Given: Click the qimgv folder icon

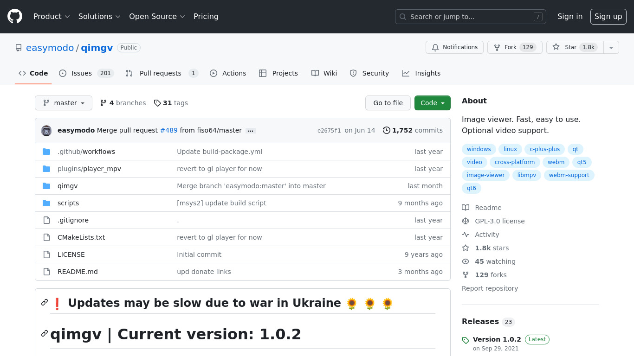Looking at the screenshot, I should pos(46,186).
